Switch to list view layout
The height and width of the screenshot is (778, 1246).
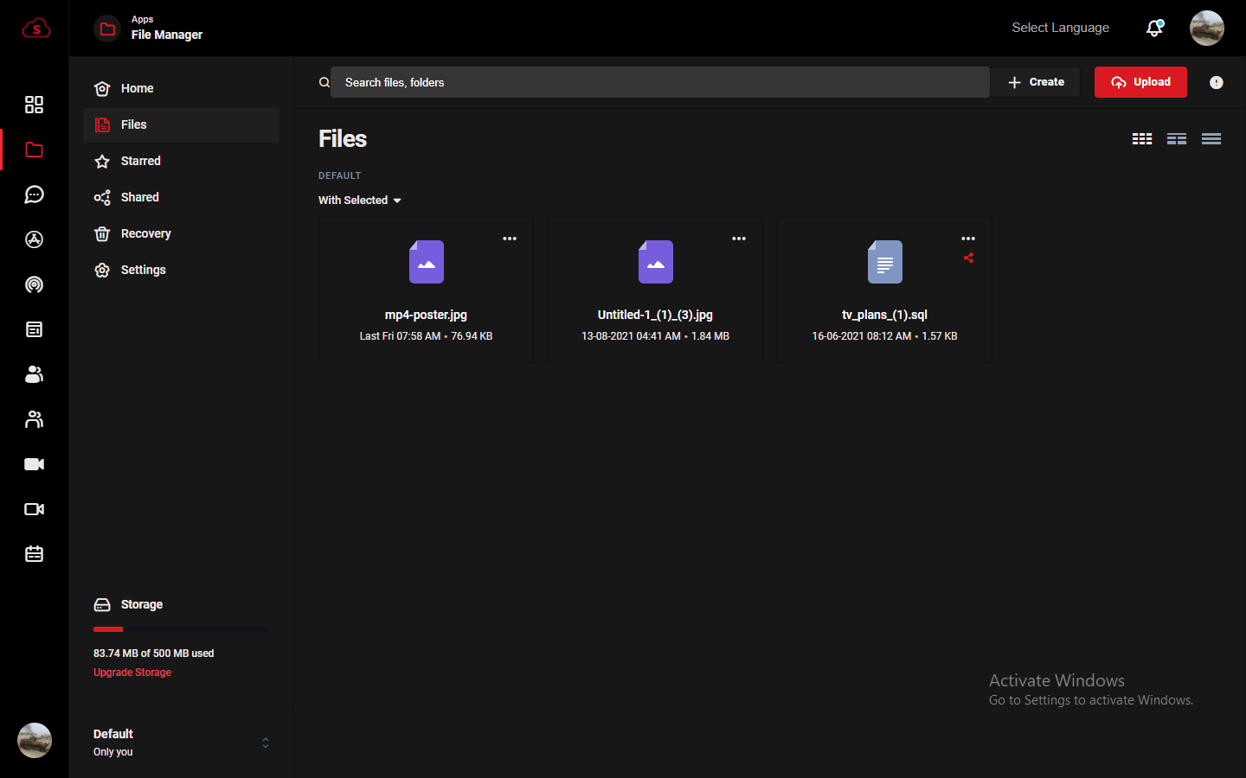(1211, 139)
